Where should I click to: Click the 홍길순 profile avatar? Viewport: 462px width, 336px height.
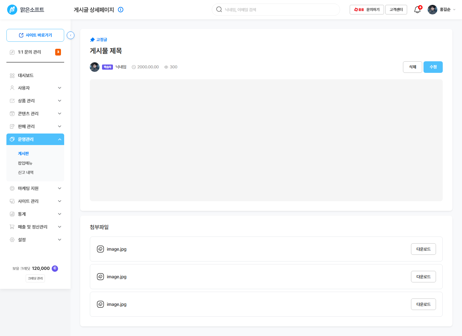pyautogui.click(x=432, y=10)
